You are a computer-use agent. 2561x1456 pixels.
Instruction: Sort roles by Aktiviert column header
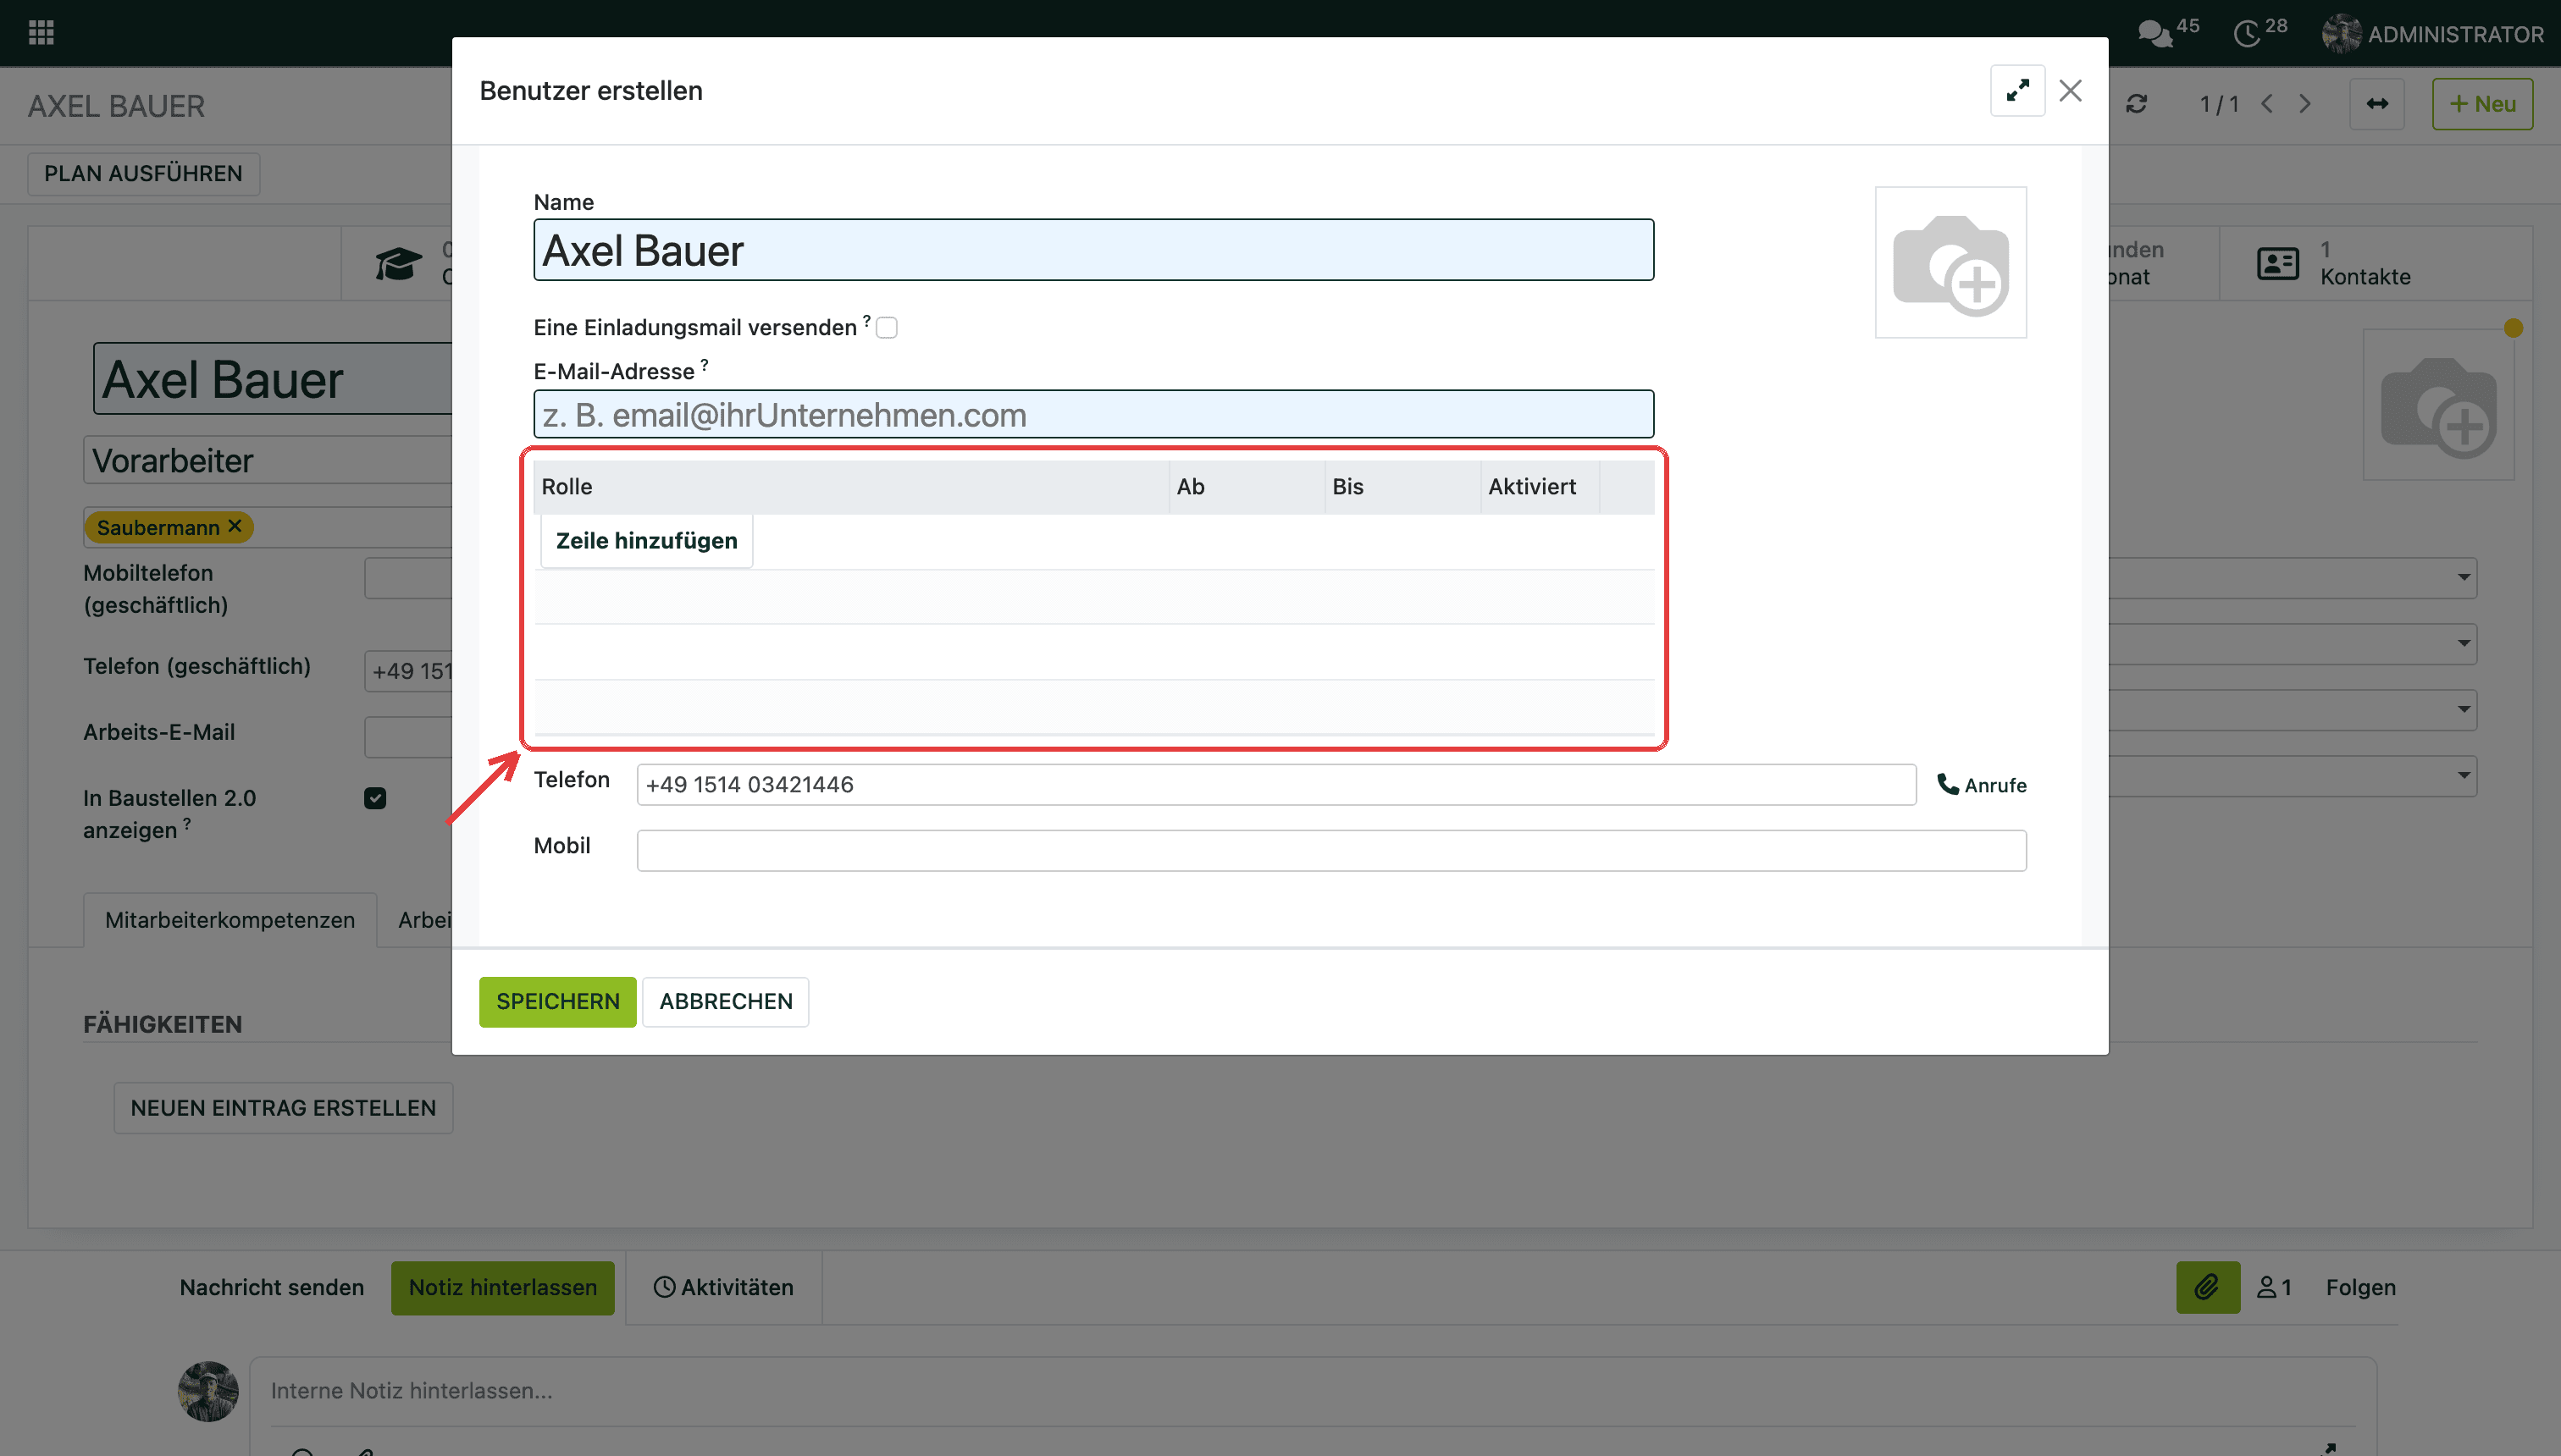1540,487
